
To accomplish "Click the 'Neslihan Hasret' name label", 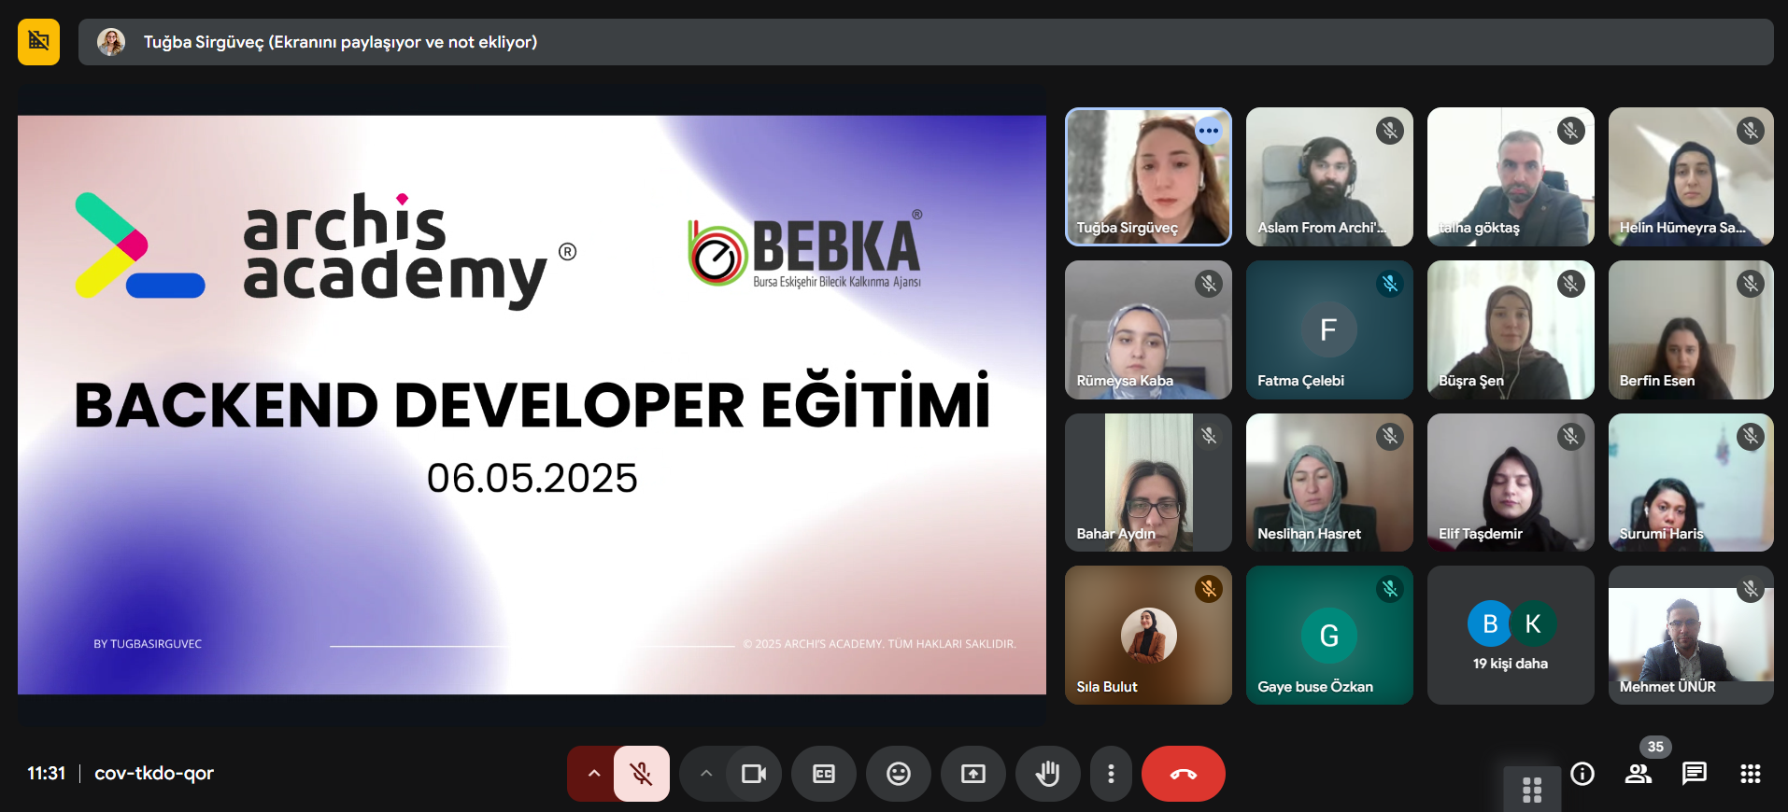I will 1309,534.
